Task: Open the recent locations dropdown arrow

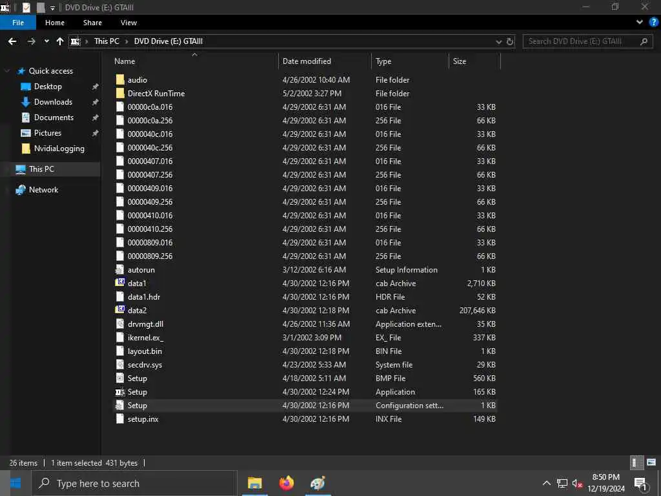Action: (x=46, y=41)
